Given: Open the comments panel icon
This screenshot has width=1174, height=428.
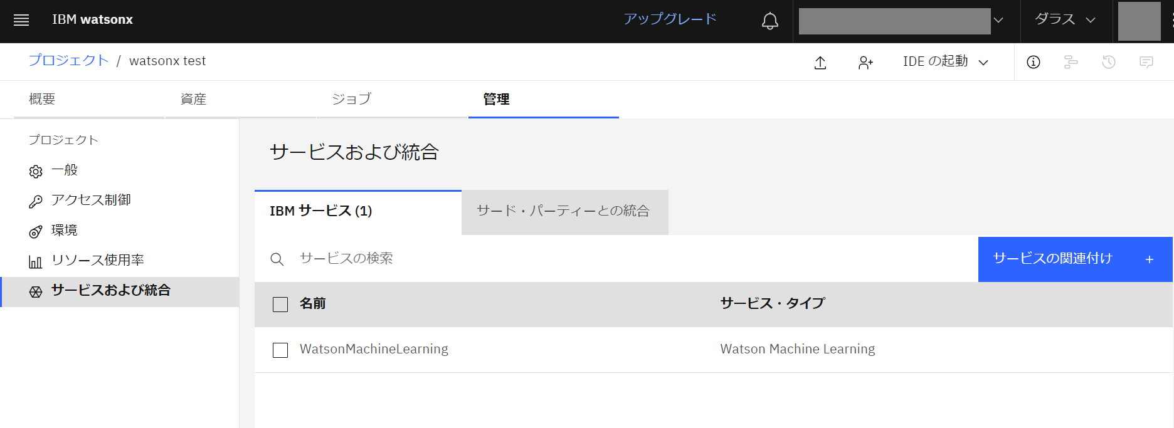Looking at the screenshot, I should coord(1146,62).
